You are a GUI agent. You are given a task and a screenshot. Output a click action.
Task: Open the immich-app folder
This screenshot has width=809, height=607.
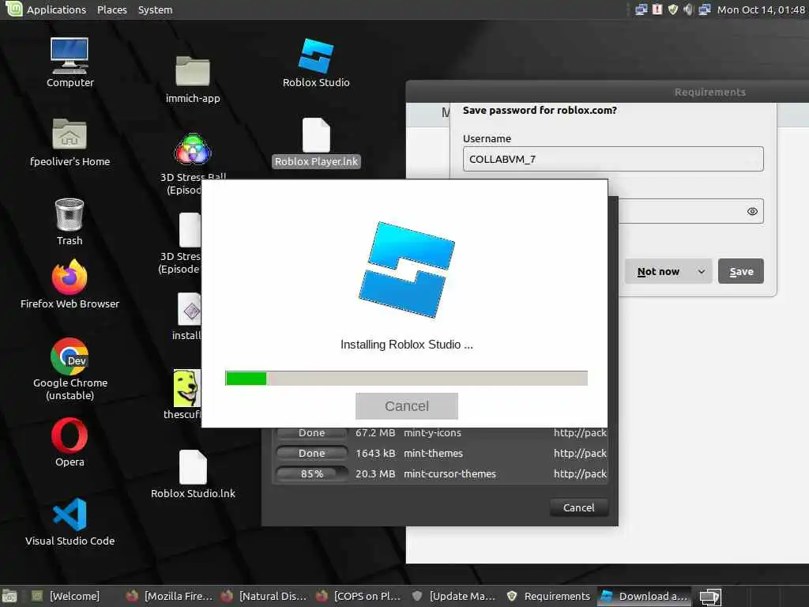(x=193, y=70)
